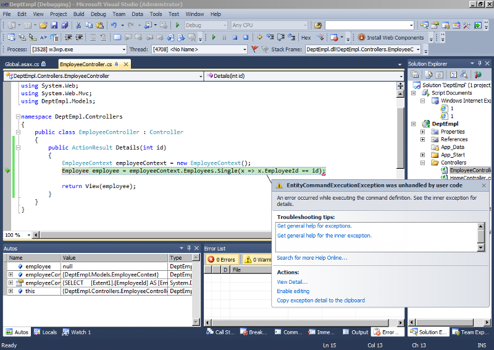Click the Save All toolbar icon

pyautogui.click(x=65, y=25)
